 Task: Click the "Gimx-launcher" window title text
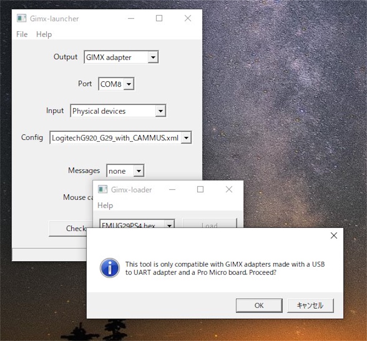[54, 19]
